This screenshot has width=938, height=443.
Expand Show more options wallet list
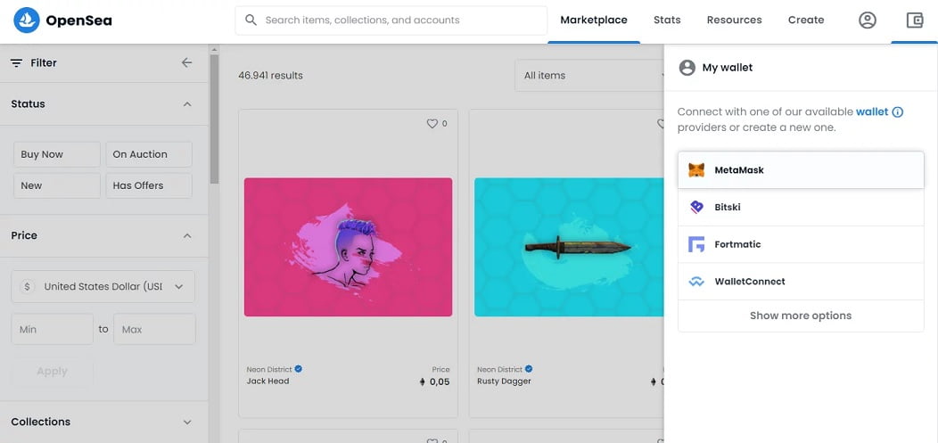click(801, 316)
